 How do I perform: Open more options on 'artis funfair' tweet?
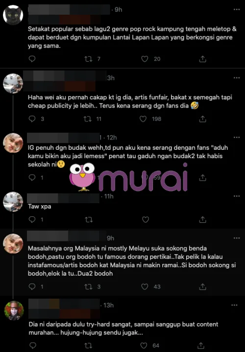click(237, 78)
